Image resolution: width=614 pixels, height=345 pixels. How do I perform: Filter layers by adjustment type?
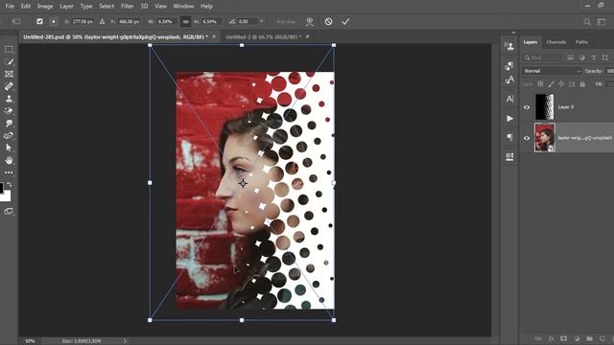point(582,57)
